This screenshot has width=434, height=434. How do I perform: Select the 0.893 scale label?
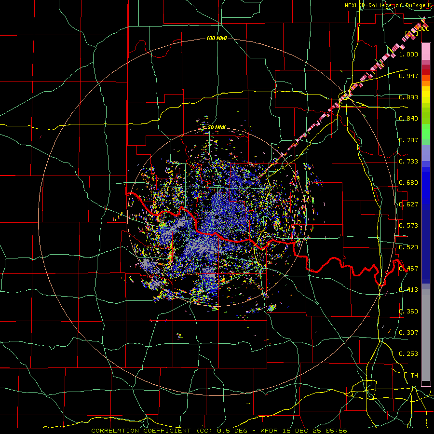(x=408, y=97)
